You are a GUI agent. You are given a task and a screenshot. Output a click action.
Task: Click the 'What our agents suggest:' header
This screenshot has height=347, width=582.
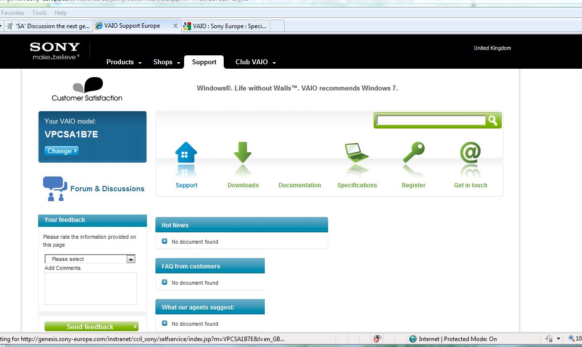tap(210, 307)
